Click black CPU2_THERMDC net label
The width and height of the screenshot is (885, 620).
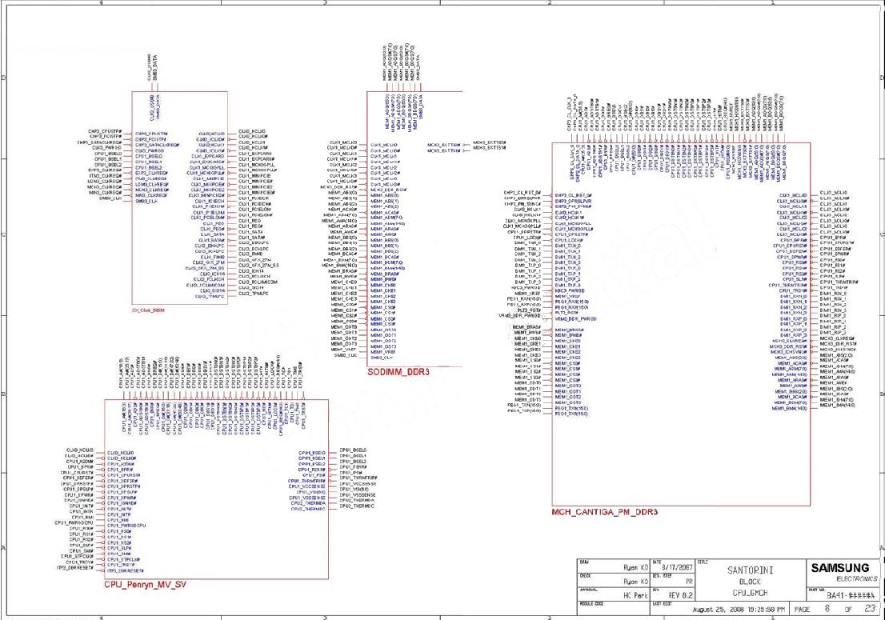tap(357, 506)
